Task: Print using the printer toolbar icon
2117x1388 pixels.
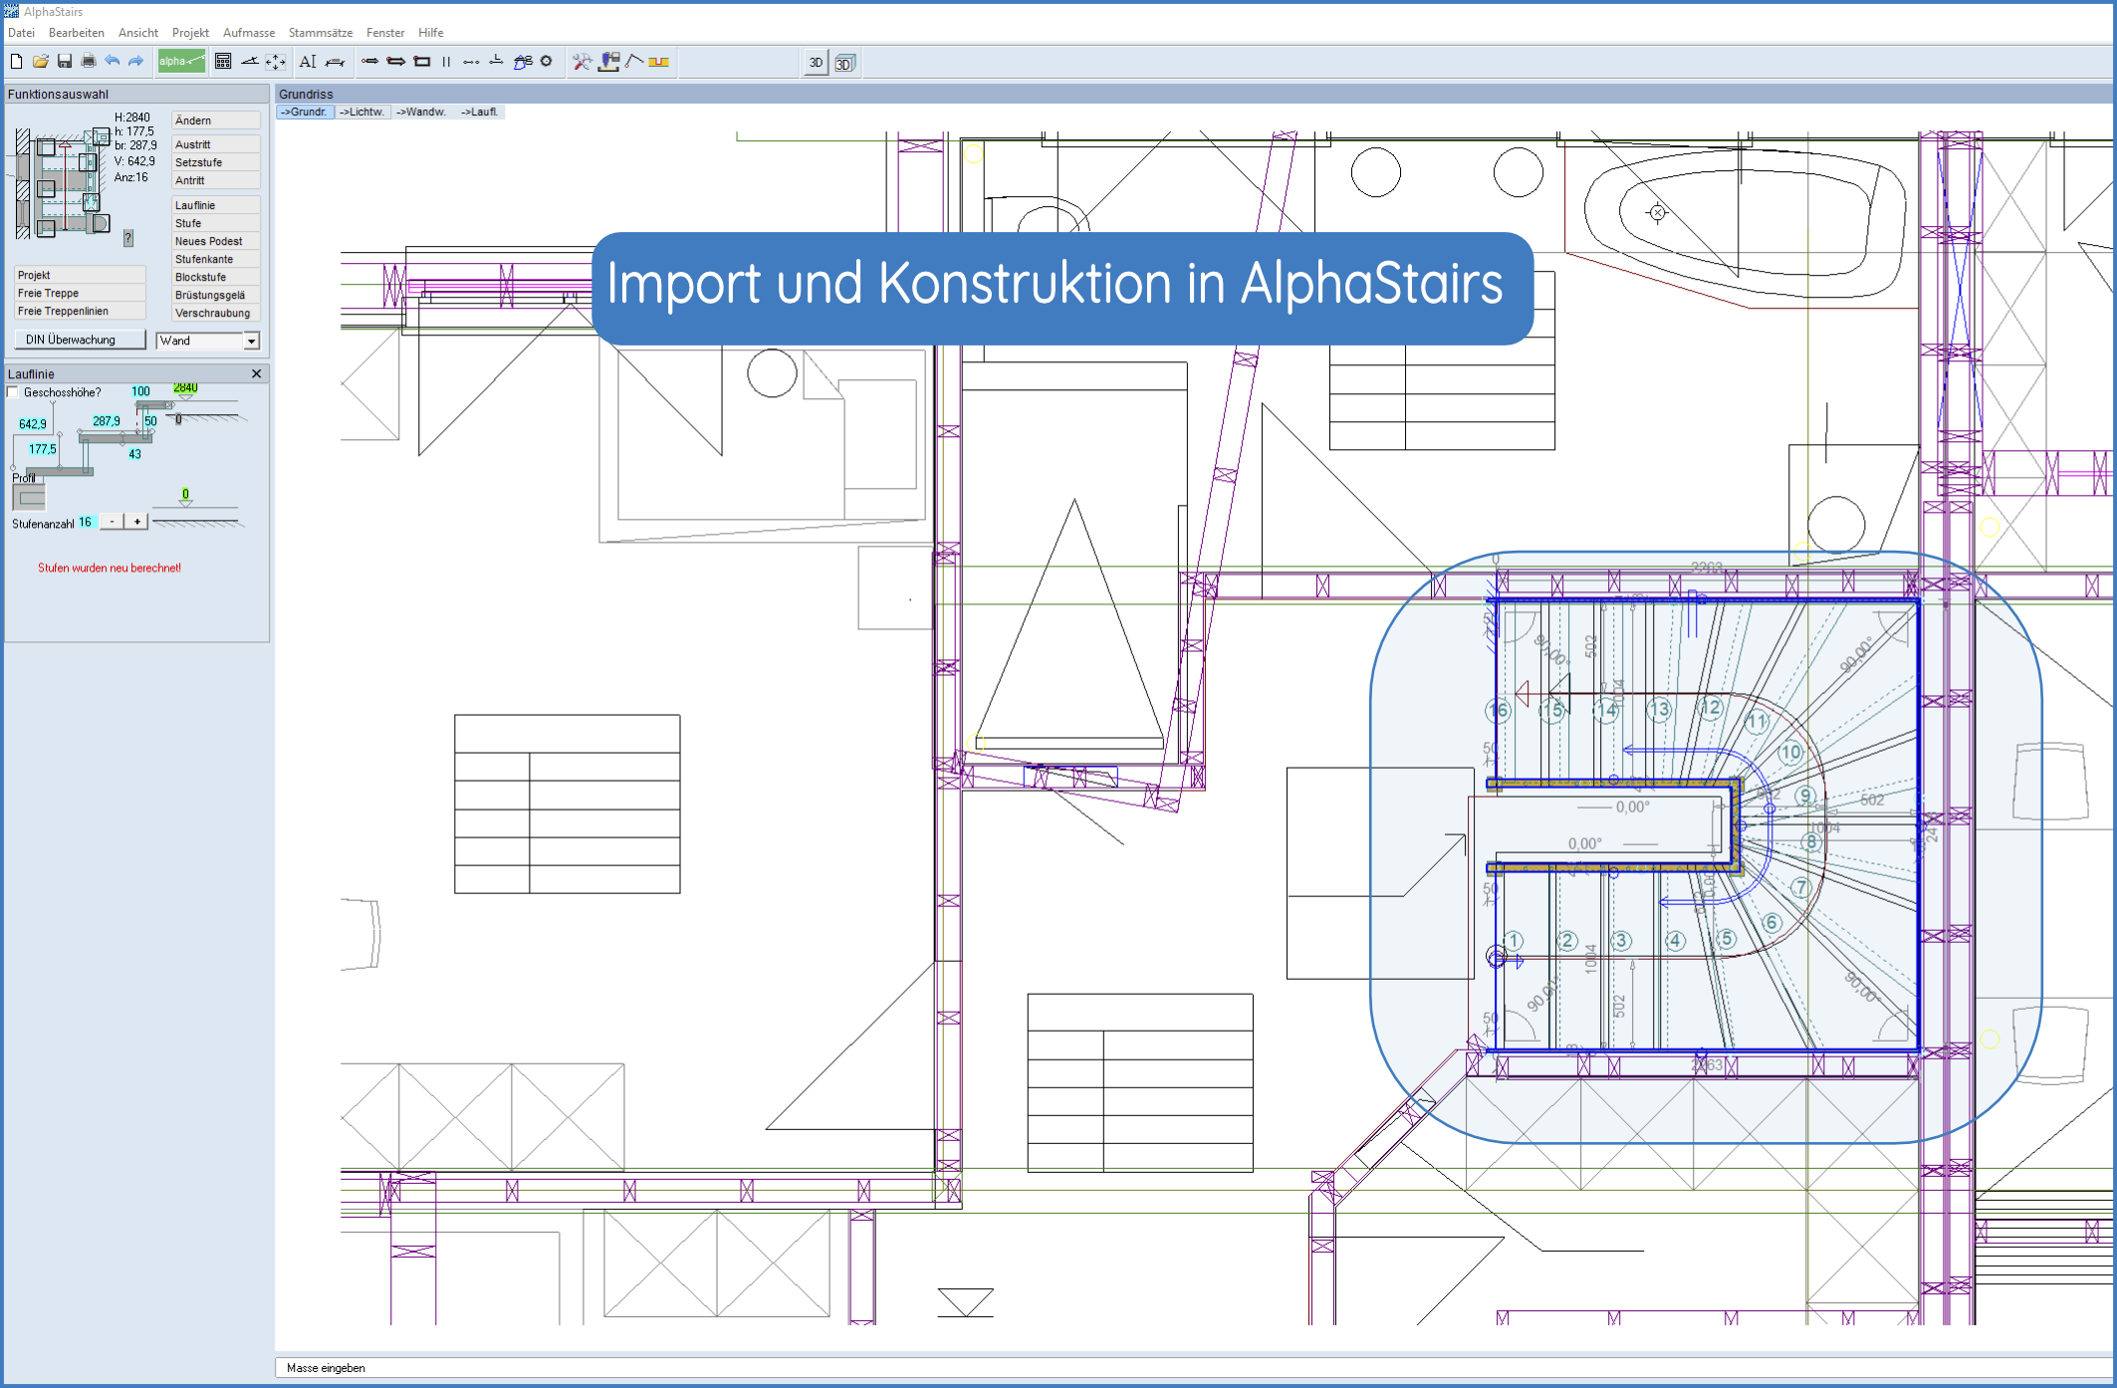Action: (x=89, y=62)
